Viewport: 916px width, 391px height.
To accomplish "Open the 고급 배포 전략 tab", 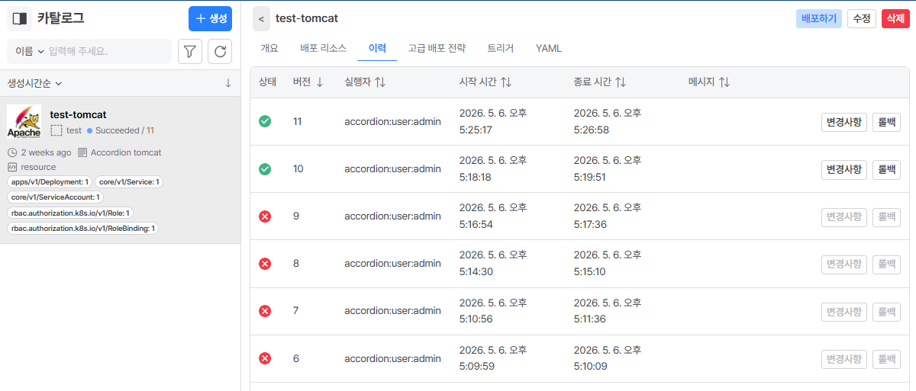I will click(x=437, y=48).
